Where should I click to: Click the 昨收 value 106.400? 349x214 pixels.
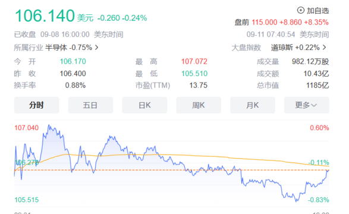73,74
